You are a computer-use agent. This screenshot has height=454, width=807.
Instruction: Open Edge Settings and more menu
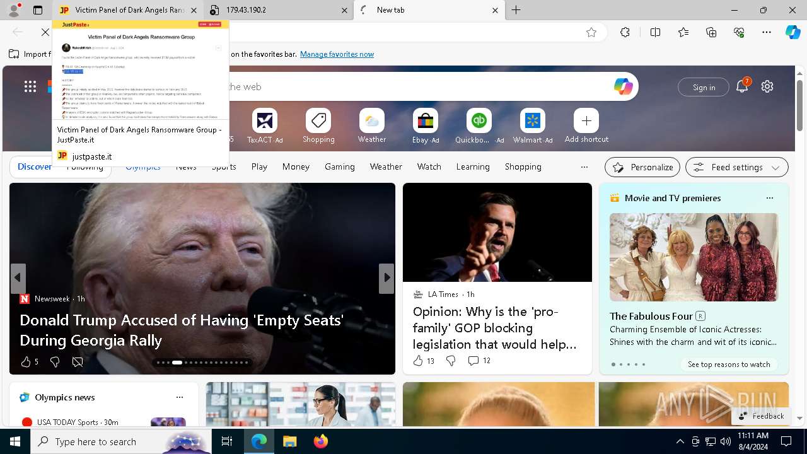click(x=767, y=32)
